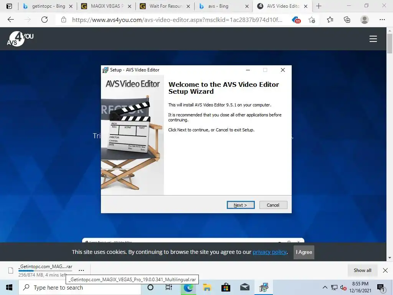
Task: Go back in browser
Action: [10, 20]
